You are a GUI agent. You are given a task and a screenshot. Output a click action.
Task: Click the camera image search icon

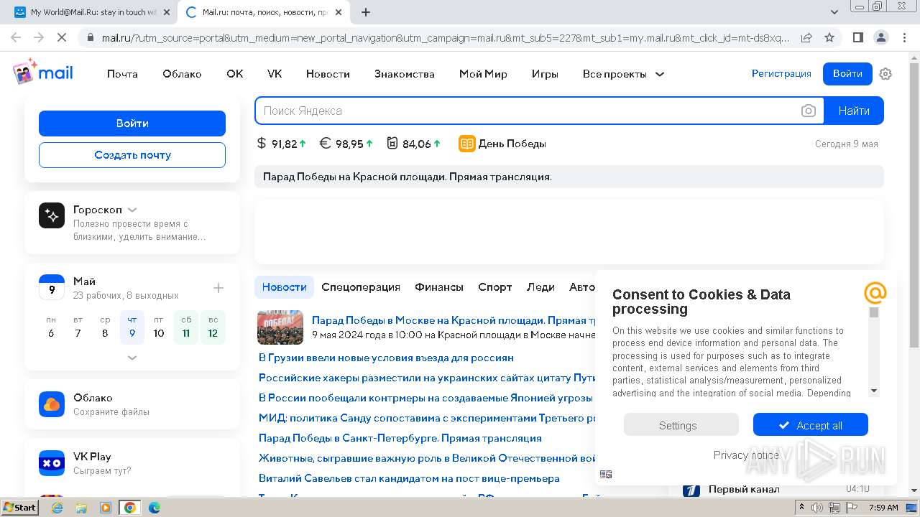(809, 111)
